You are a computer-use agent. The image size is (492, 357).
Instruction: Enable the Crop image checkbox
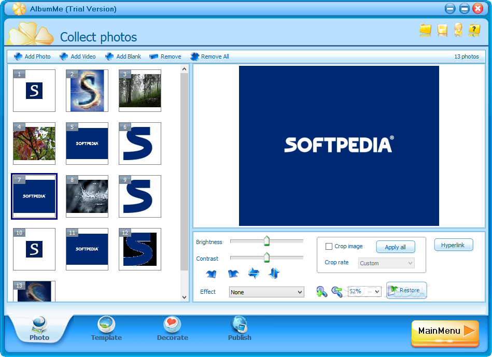[329, 246]
